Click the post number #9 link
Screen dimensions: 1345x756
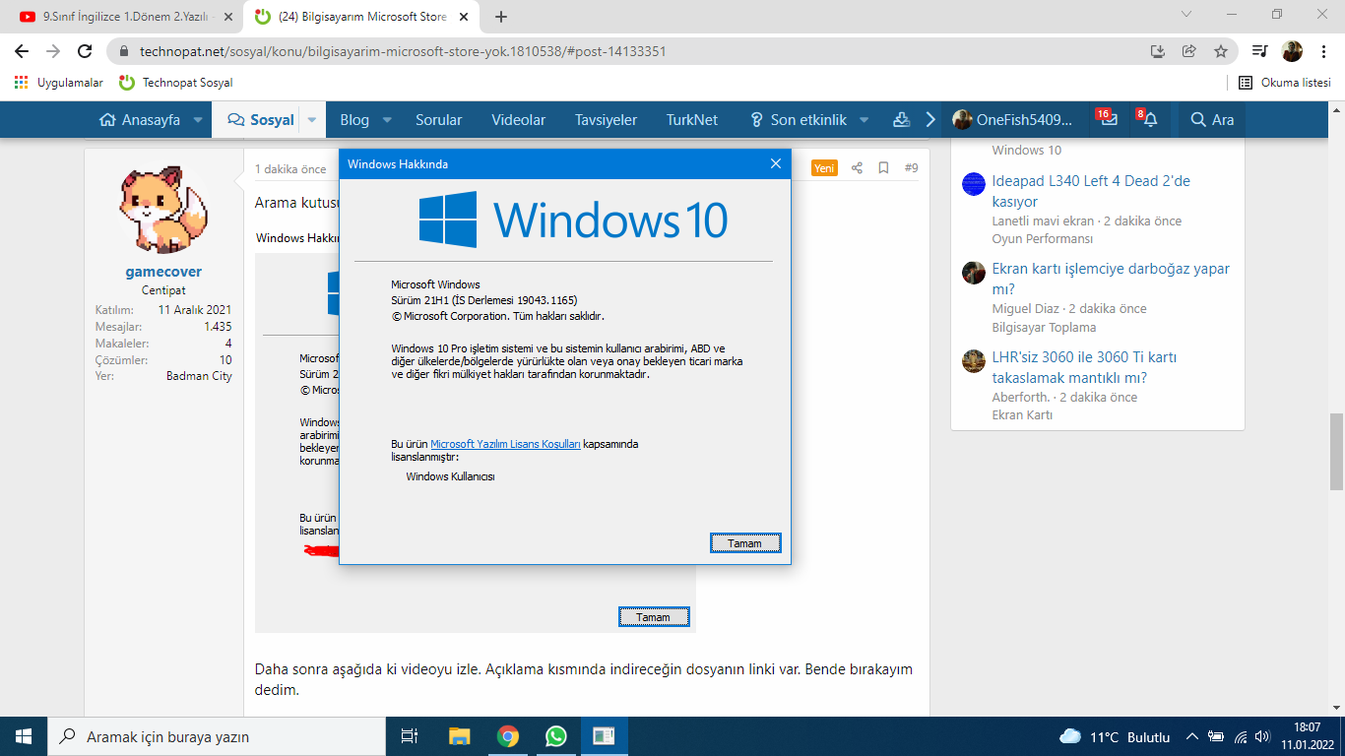pos(911,168)
